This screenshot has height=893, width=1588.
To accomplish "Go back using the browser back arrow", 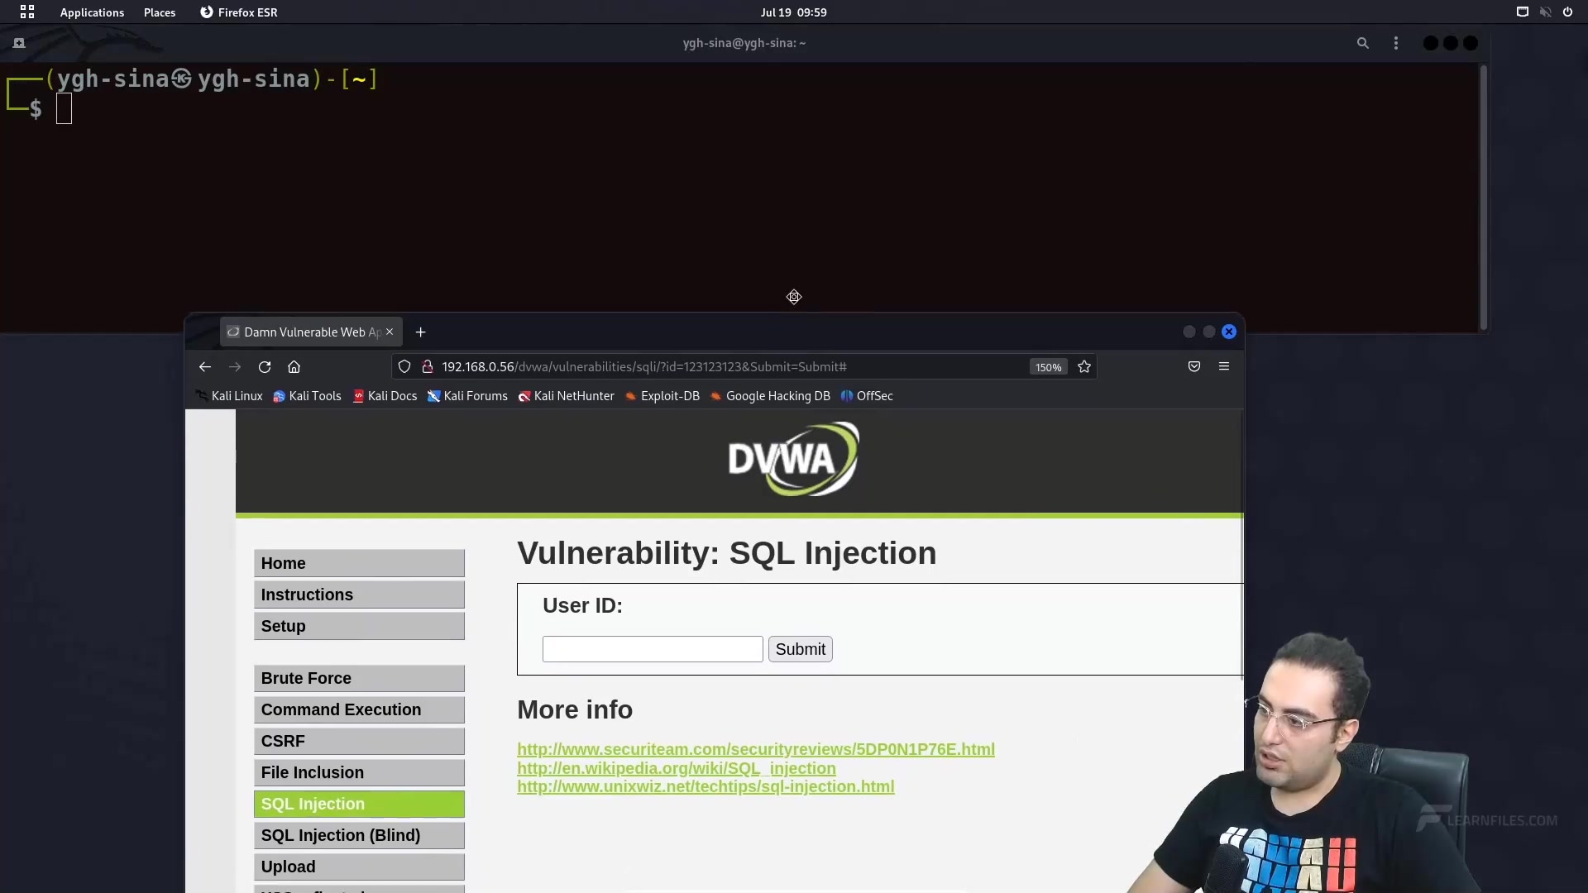I will 205,367.
